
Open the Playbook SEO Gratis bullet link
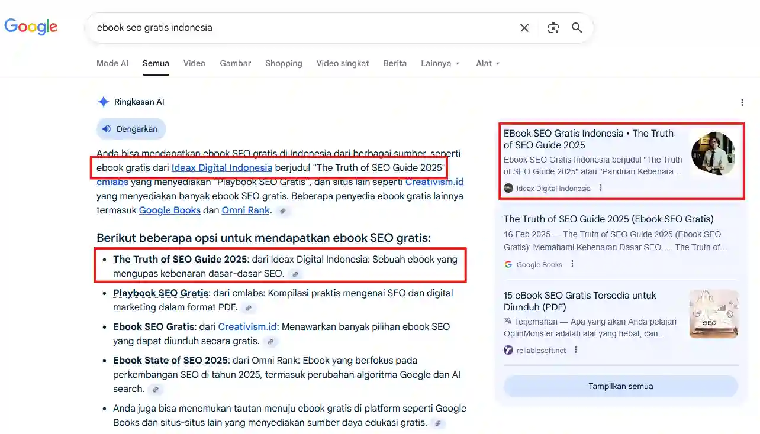tap(160, 293)
